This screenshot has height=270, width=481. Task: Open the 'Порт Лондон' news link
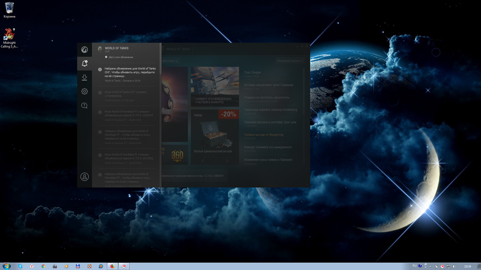tap(253, 73)
